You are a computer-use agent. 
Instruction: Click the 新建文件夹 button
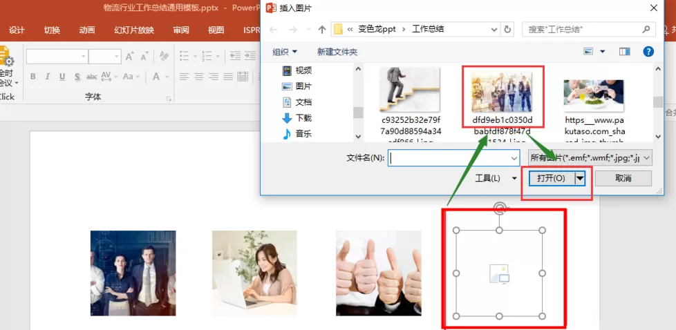pos(337,52)
